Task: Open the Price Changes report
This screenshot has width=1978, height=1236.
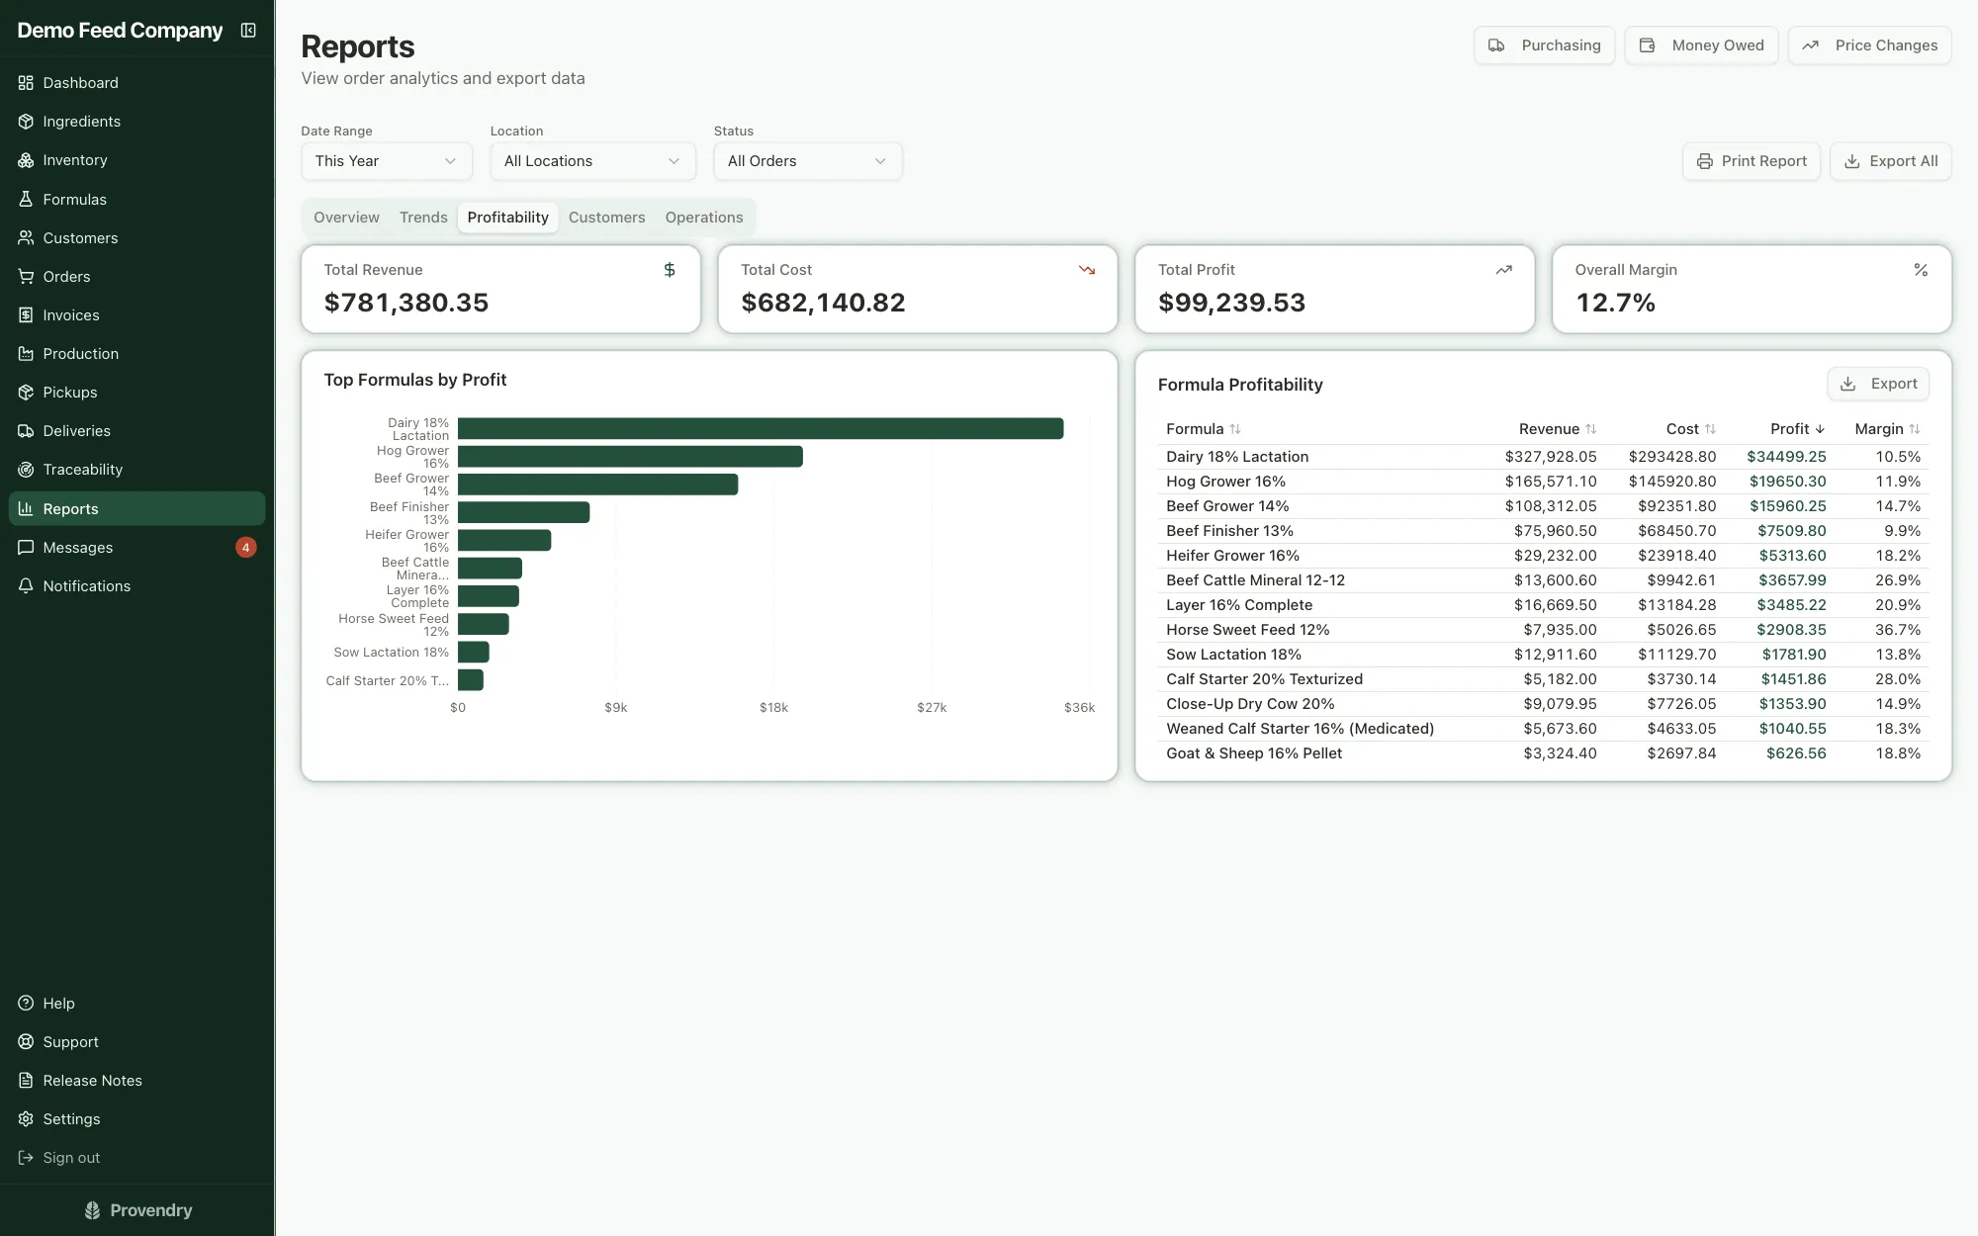Action: [x=1869, y=45]
